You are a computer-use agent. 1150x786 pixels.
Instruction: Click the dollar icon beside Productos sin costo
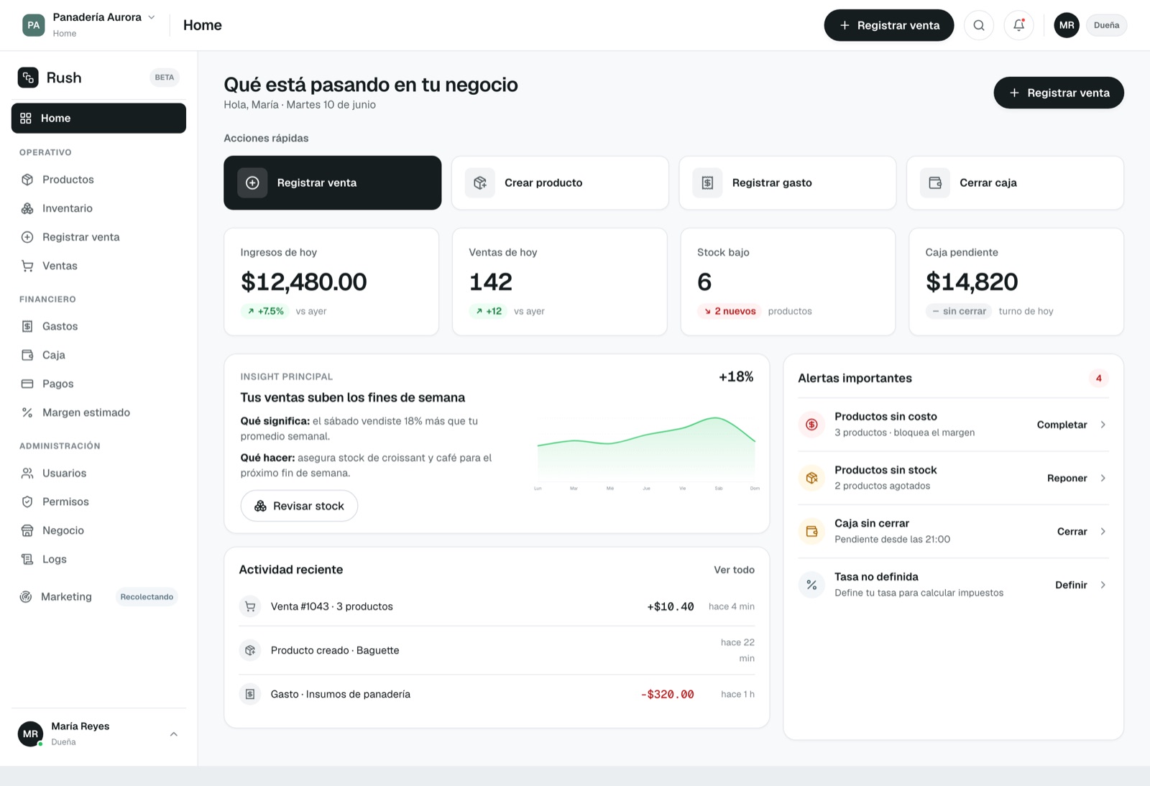point(811,425)
